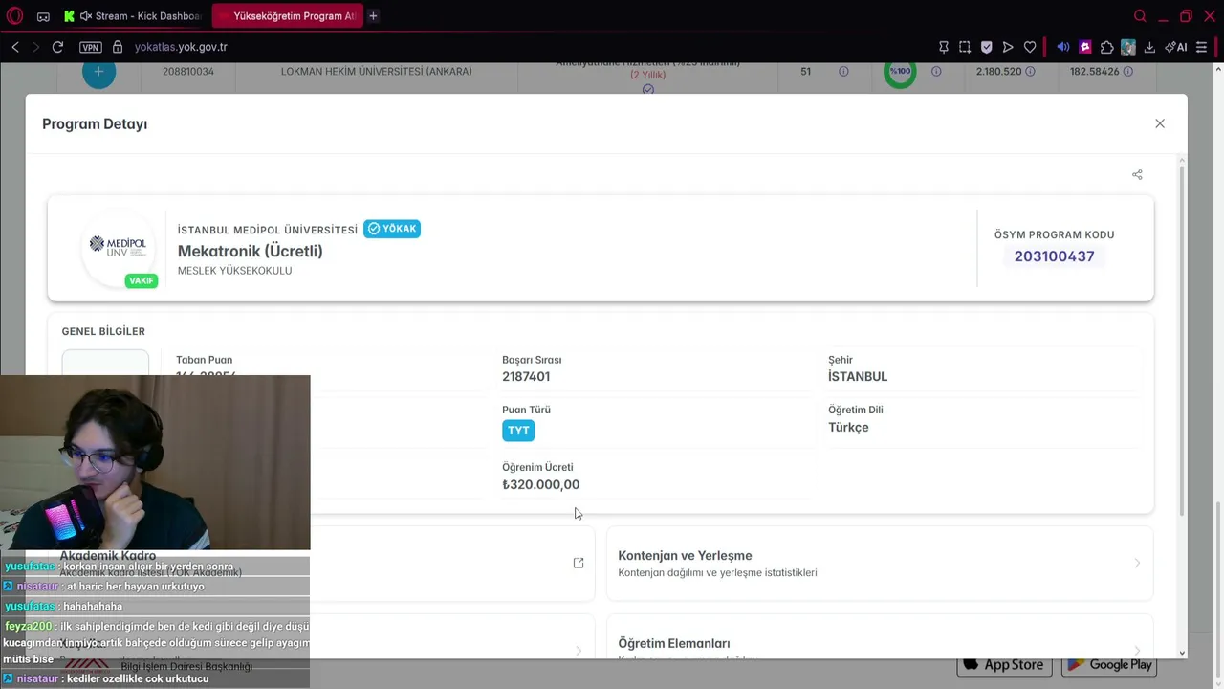
Task: Search tabs with the magnifier icon
Action: [x=1140, y=16]
